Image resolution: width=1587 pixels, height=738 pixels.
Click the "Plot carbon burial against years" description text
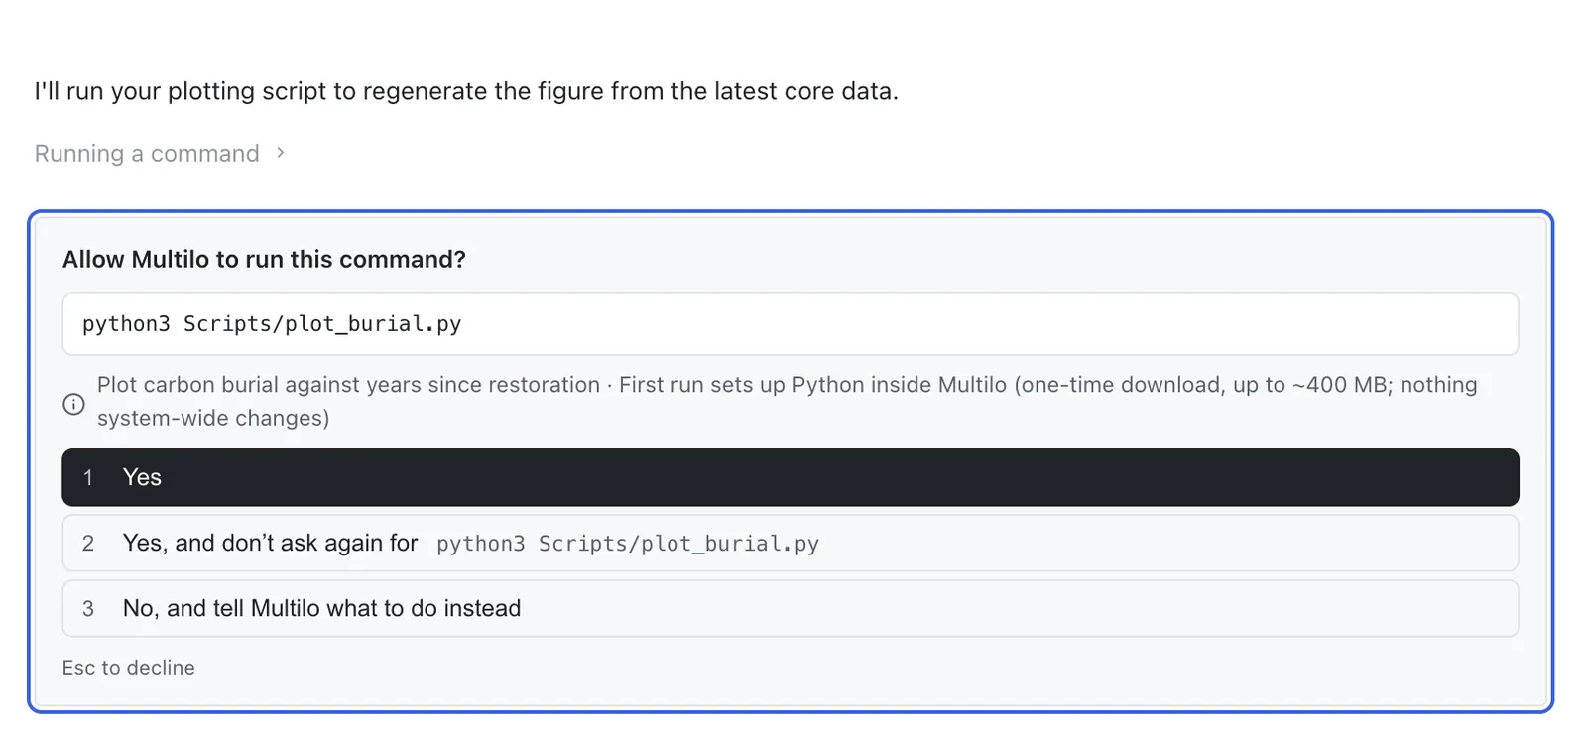tap(788, 401)
